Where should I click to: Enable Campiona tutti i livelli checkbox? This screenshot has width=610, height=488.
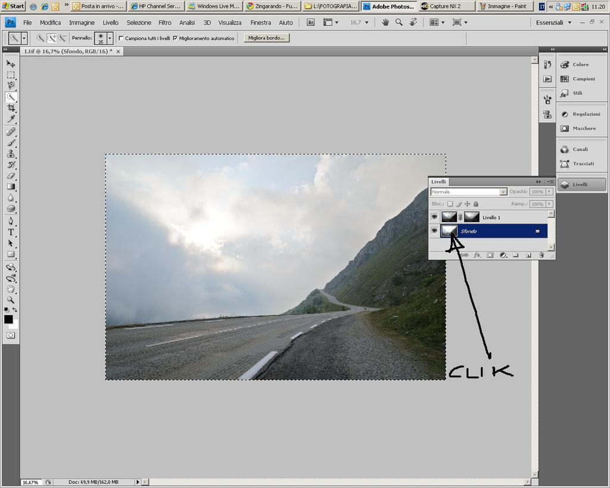122,38
